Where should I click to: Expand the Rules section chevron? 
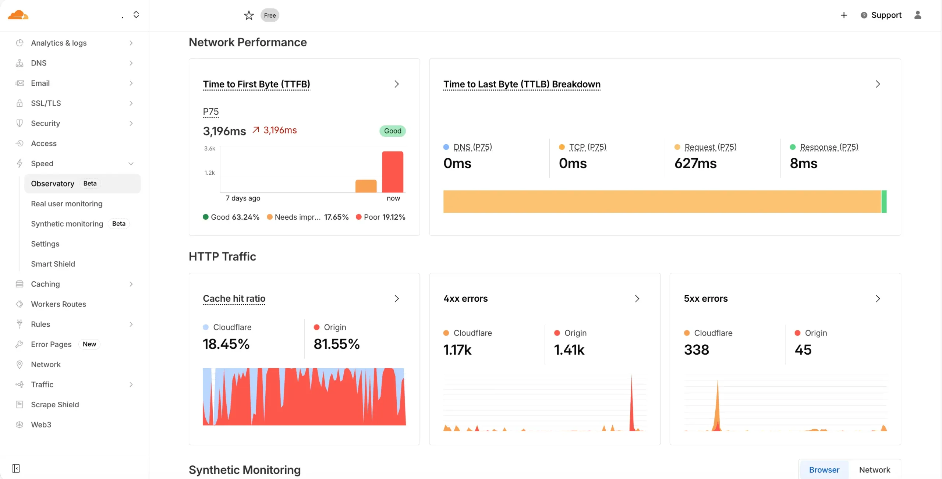coord(131,324)
